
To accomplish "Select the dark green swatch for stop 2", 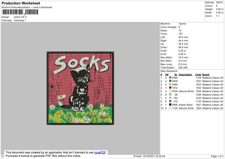I will click(x=170, y=81).
